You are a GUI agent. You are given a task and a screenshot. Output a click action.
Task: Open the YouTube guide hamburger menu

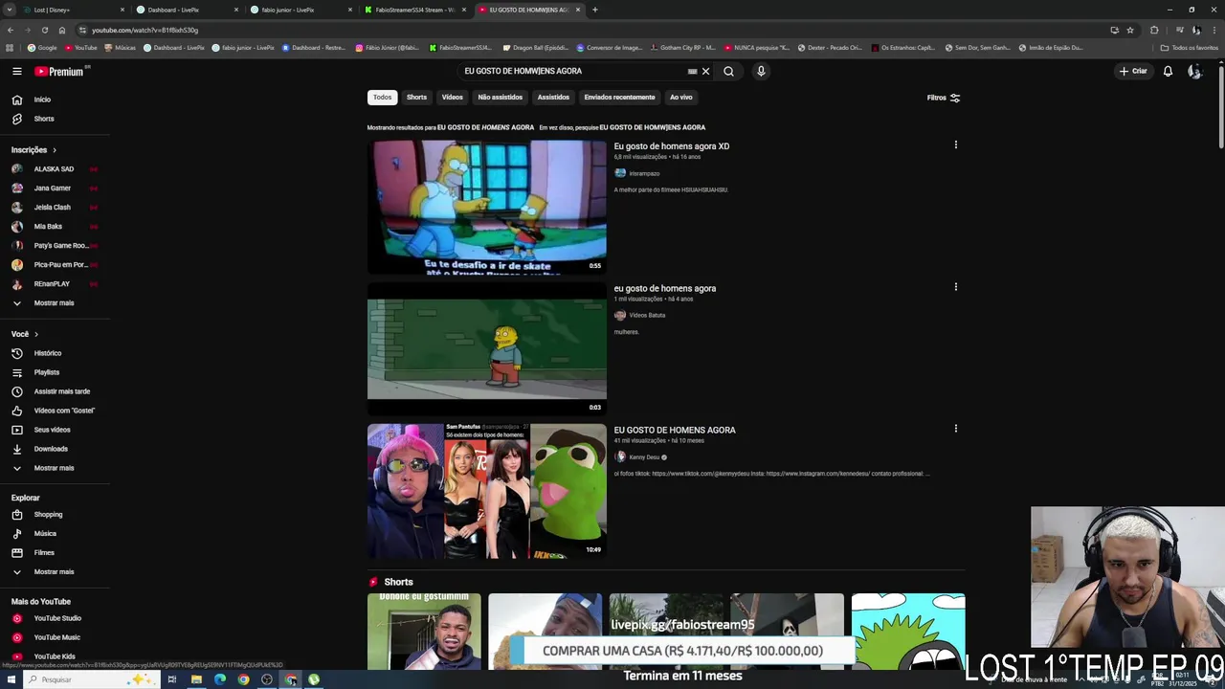(x=16, y=71)
